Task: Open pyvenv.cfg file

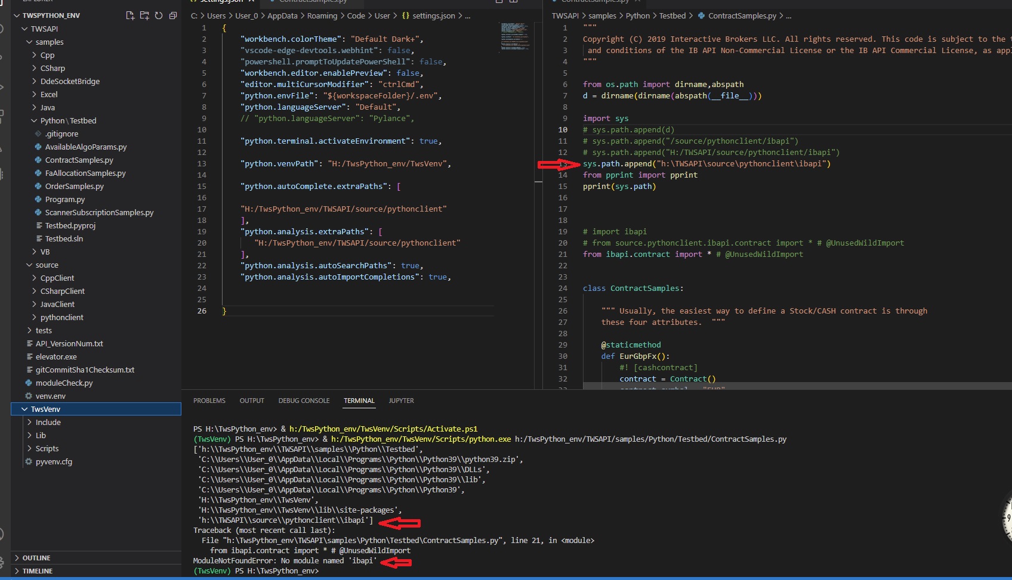Action: click(x=54, y=461)
